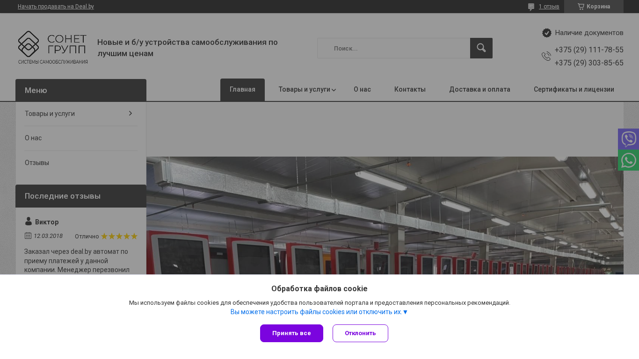Click the site tagline about самообслуживания devices
This screenshot has height=359, width=639.
pos(188,48)
